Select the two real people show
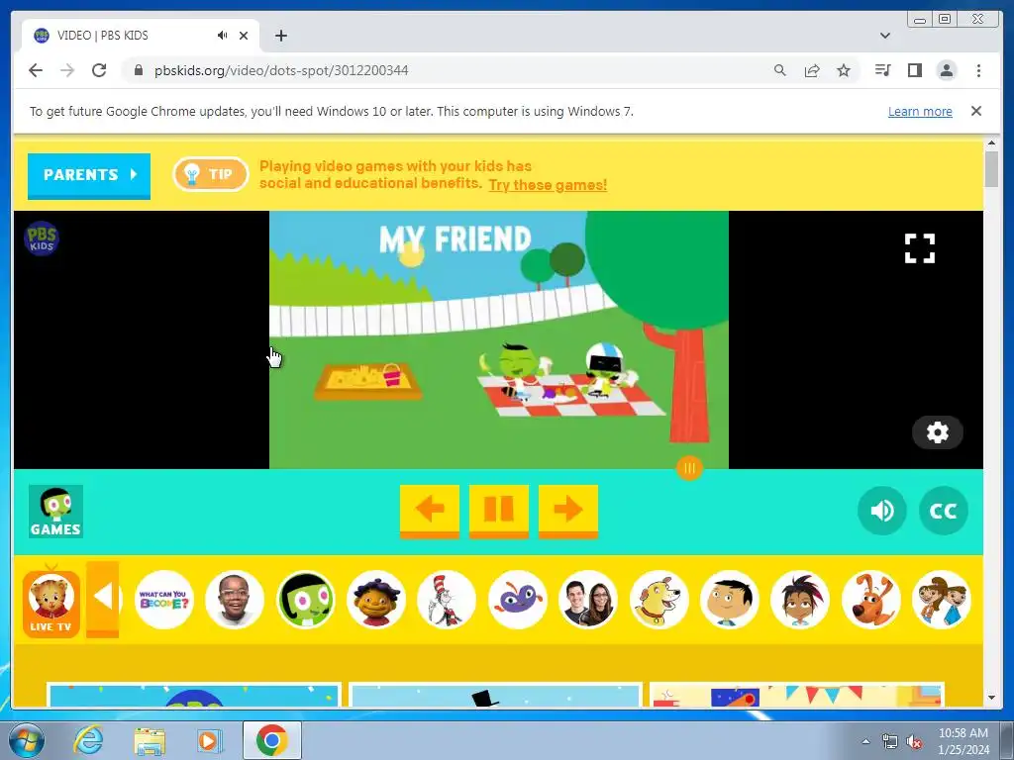 tap(588, 600)
